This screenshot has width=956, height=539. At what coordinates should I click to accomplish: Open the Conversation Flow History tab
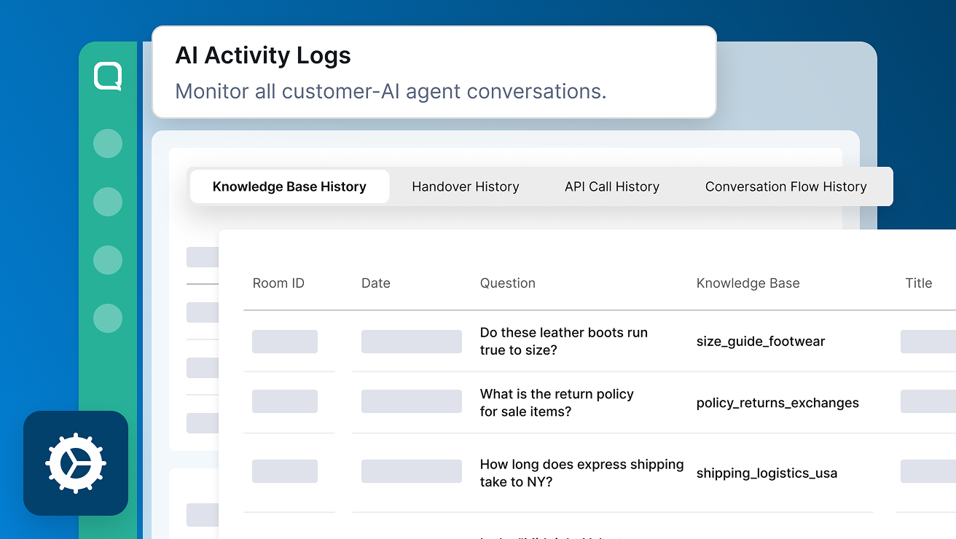pos(785,186)
